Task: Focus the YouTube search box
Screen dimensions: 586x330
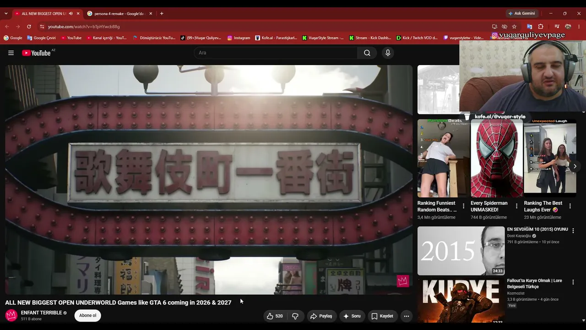Action: [x=276, y=53]
